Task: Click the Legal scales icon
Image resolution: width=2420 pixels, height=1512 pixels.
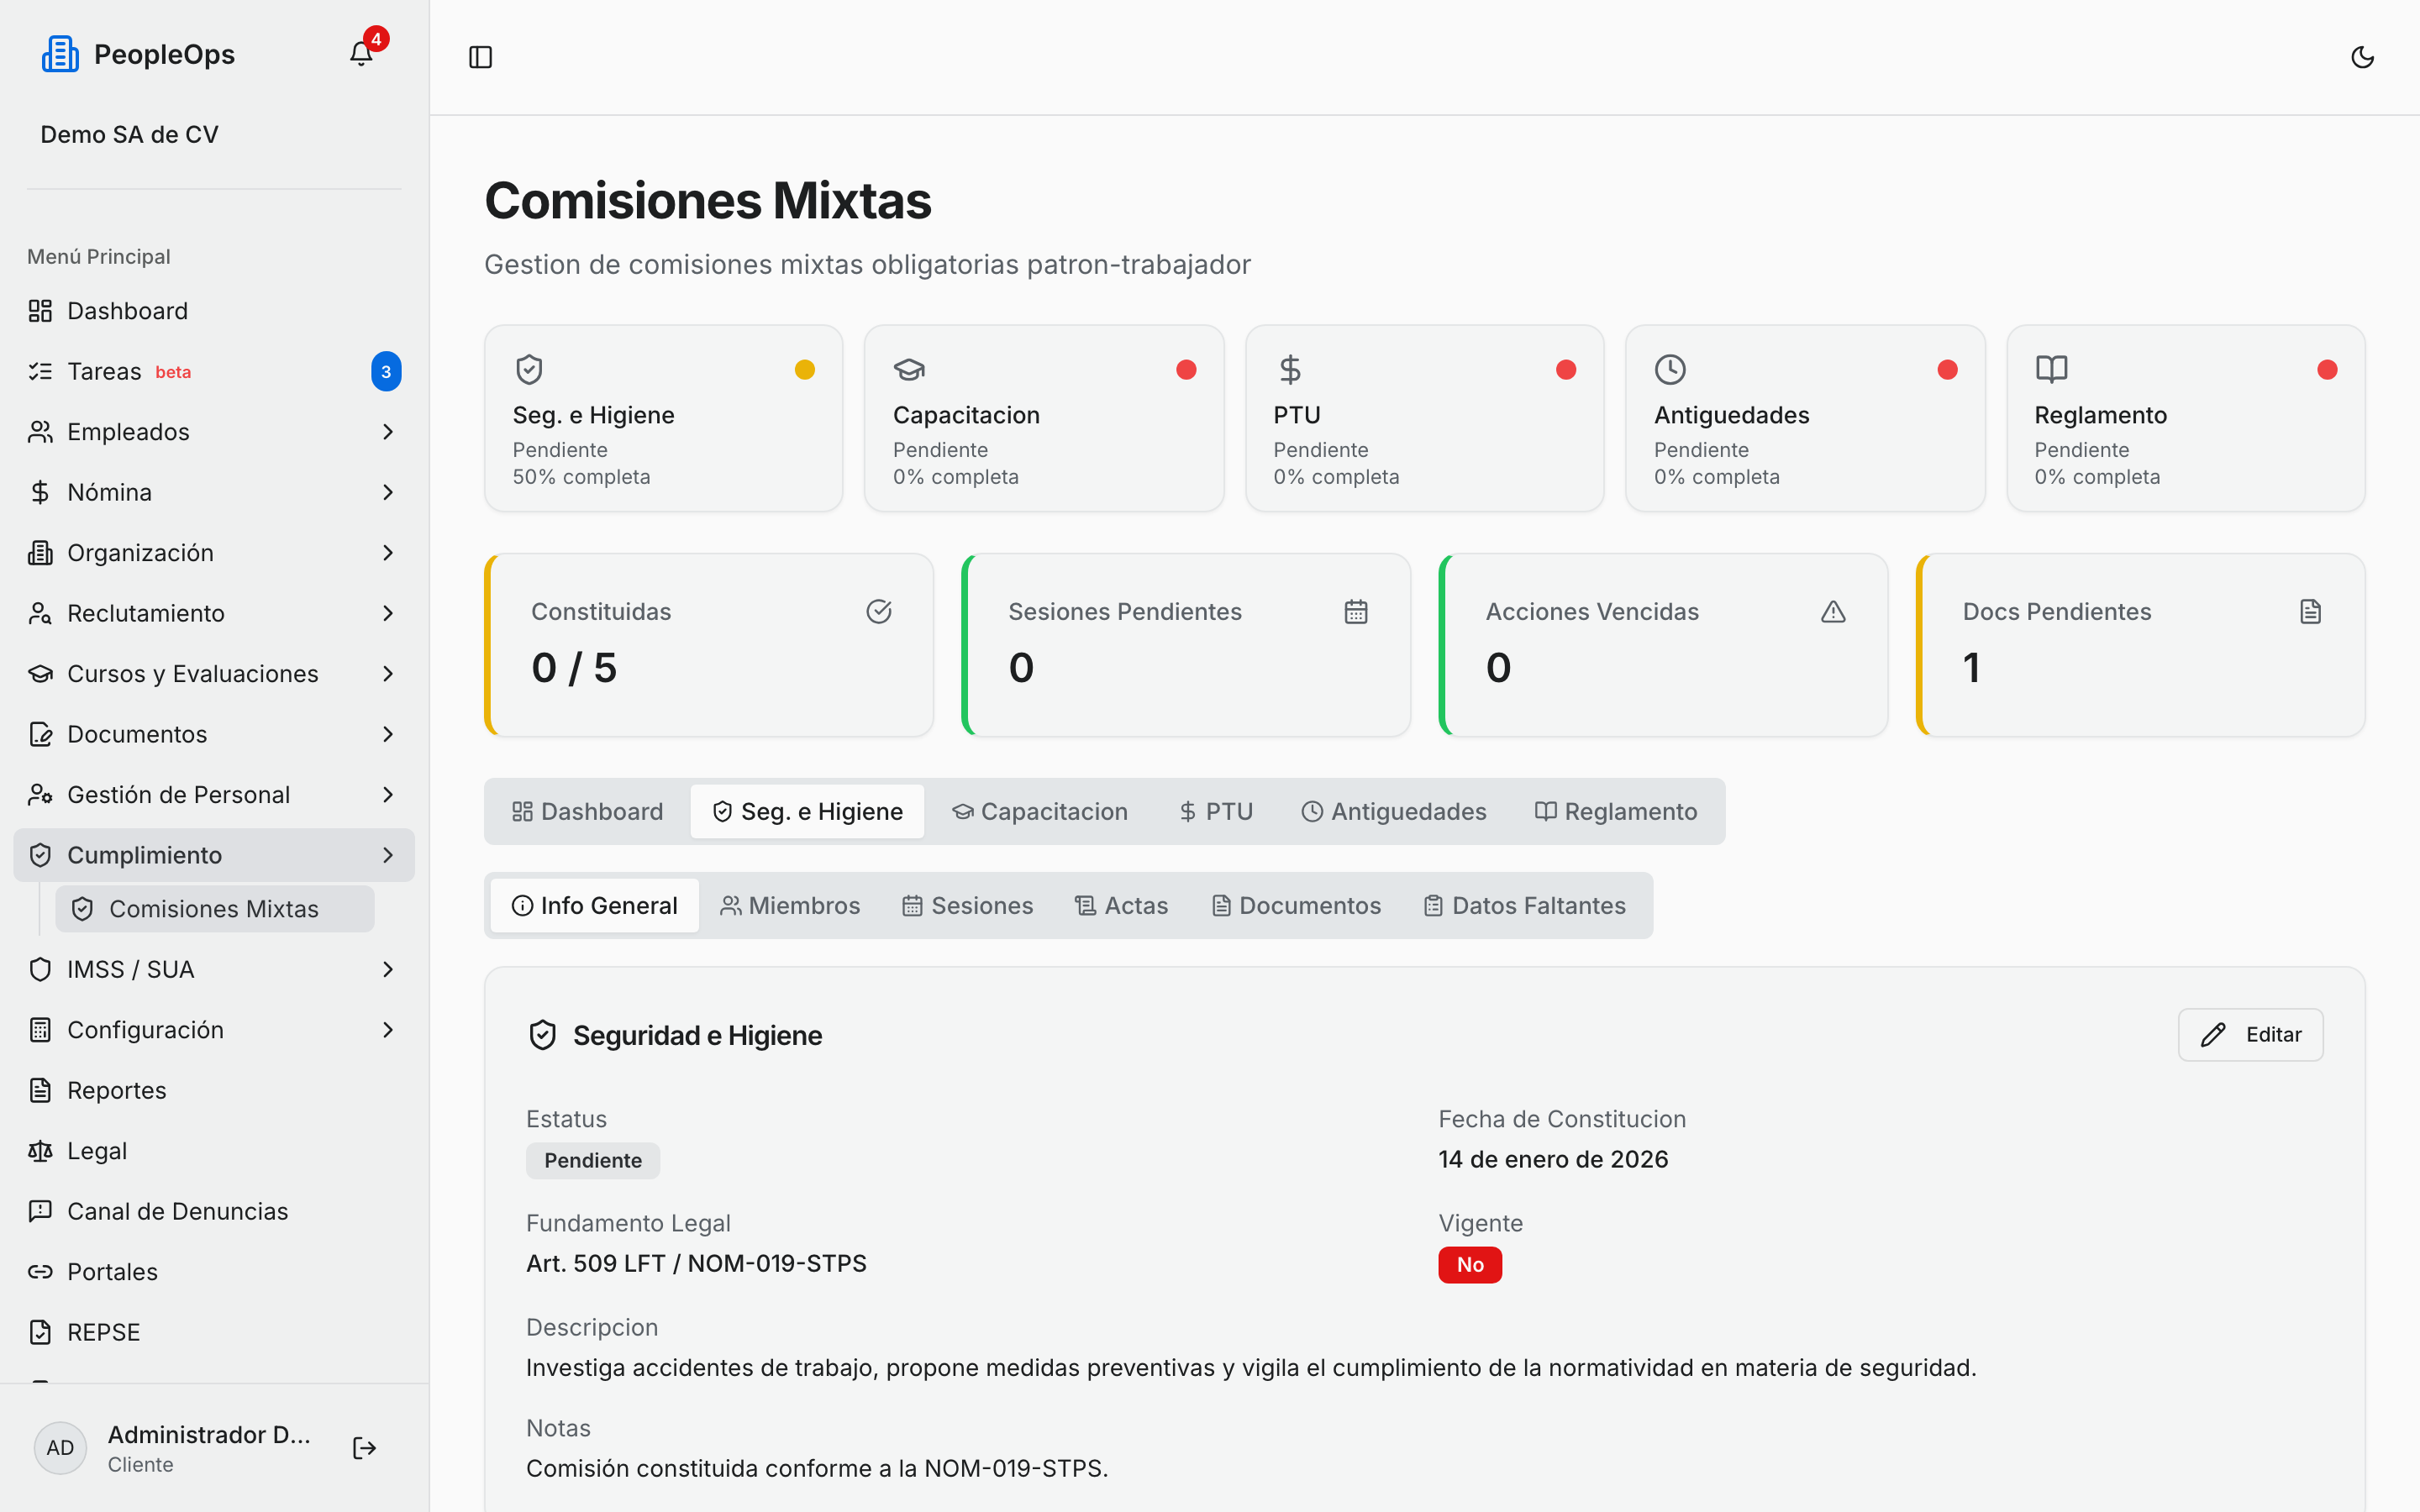Action: tap(40, 1151)
